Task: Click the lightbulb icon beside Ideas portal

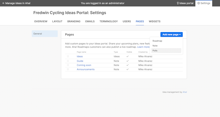Action: click(178, 3)
